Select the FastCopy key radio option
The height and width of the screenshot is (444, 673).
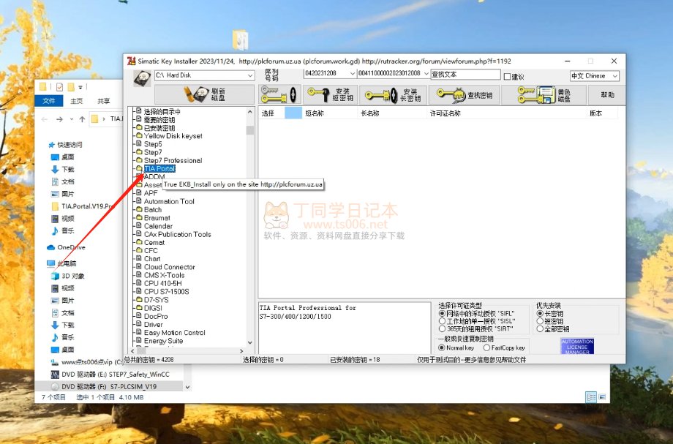click(487, 347)
